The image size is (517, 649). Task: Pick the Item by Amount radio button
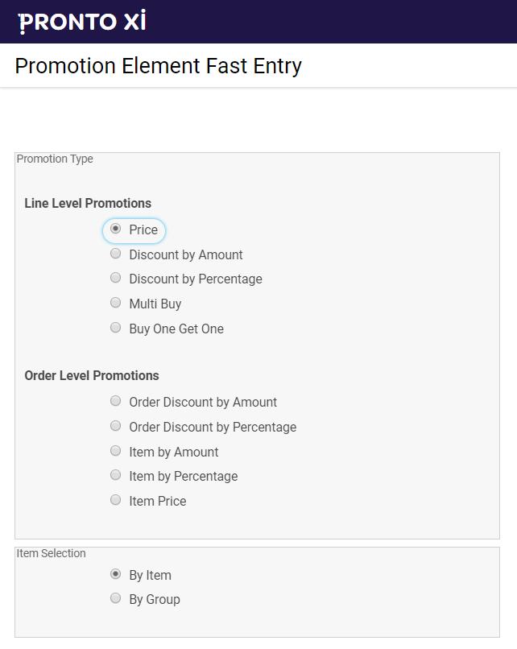[115, 451]
